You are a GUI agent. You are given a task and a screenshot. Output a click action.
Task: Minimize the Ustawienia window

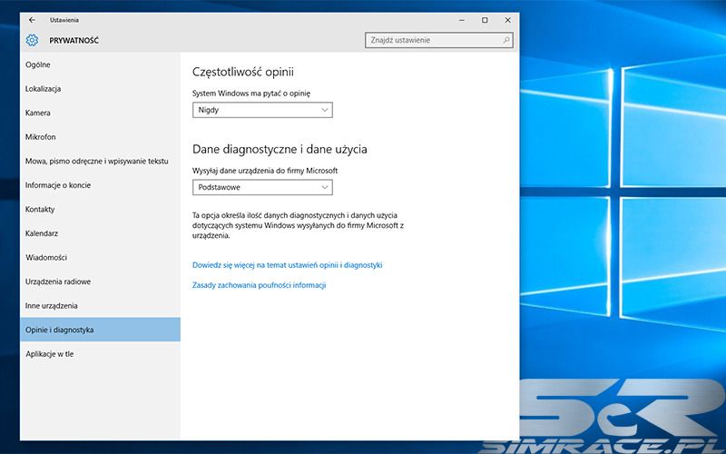460,19
